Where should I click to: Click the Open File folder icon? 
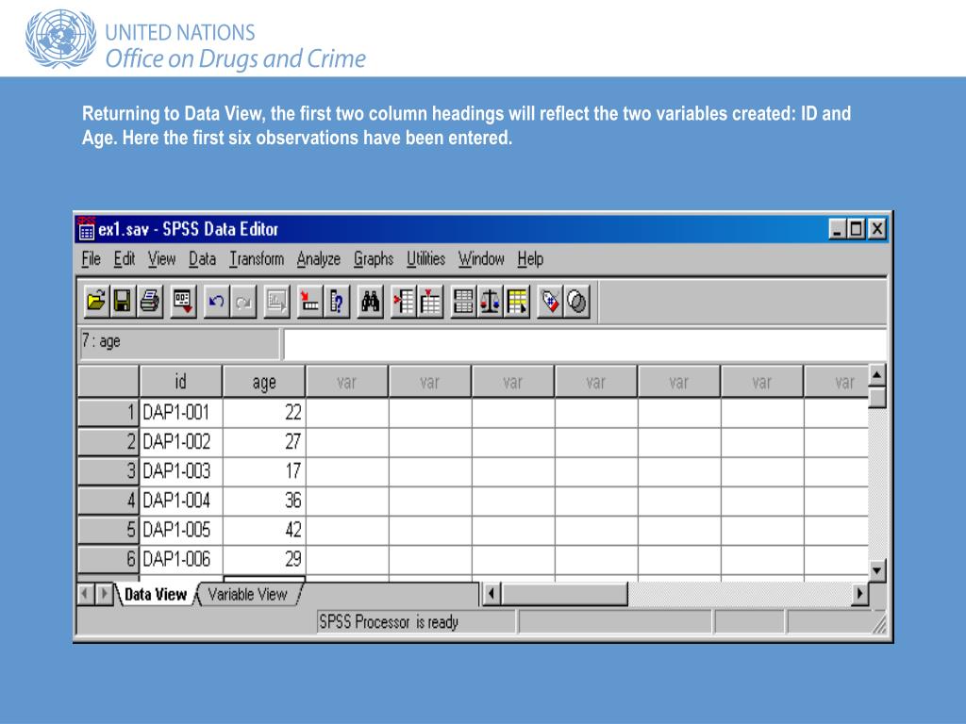tap(96, 301)
